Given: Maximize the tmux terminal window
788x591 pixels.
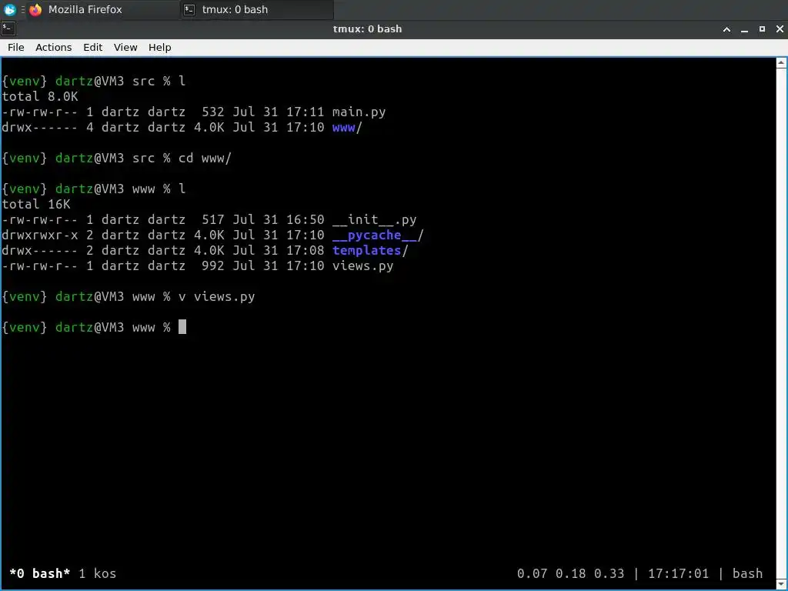Looking at the screenshot, I should [762, 29].
